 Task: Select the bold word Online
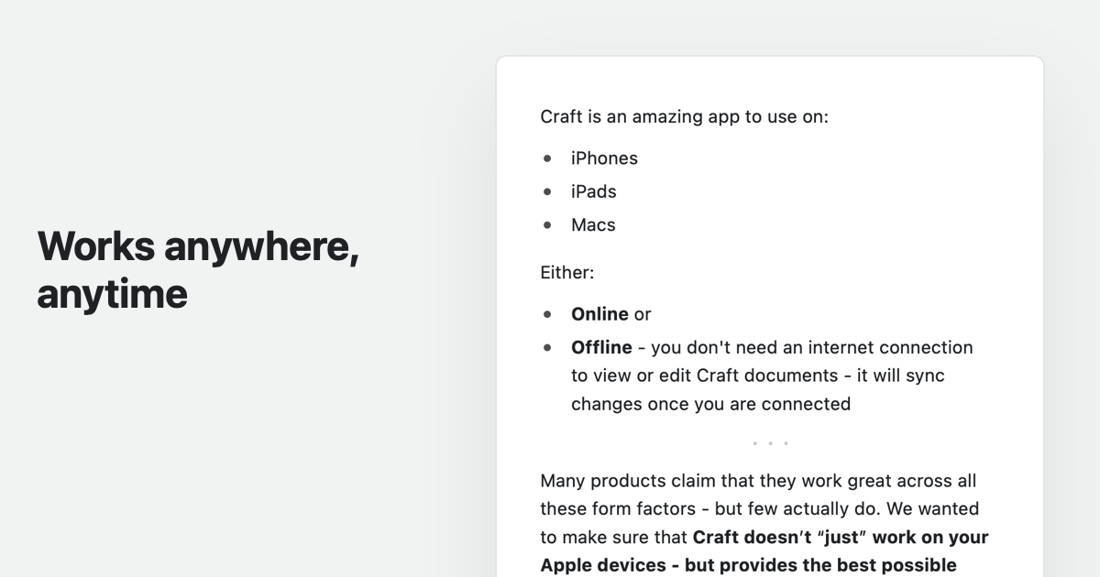(x=599, y=314)
